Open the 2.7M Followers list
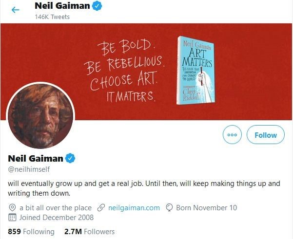293x239 pixels. click(x=89, y=232)
